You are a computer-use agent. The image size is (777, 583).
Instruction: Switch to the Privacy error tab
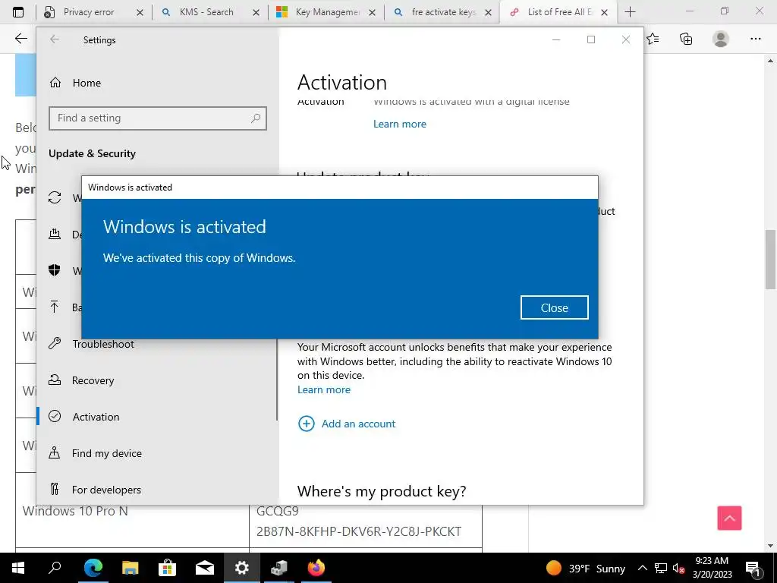tap(89, 12)
